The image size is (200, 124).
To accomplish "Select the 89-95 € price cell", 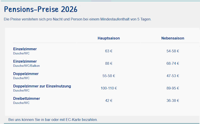I will [173, 88].
